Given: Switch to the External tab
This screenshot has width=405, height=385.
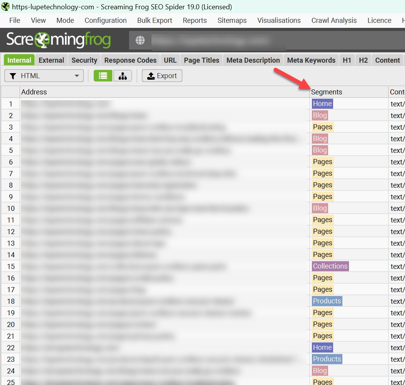Looking at the screenshot, I should pos(51,60).
